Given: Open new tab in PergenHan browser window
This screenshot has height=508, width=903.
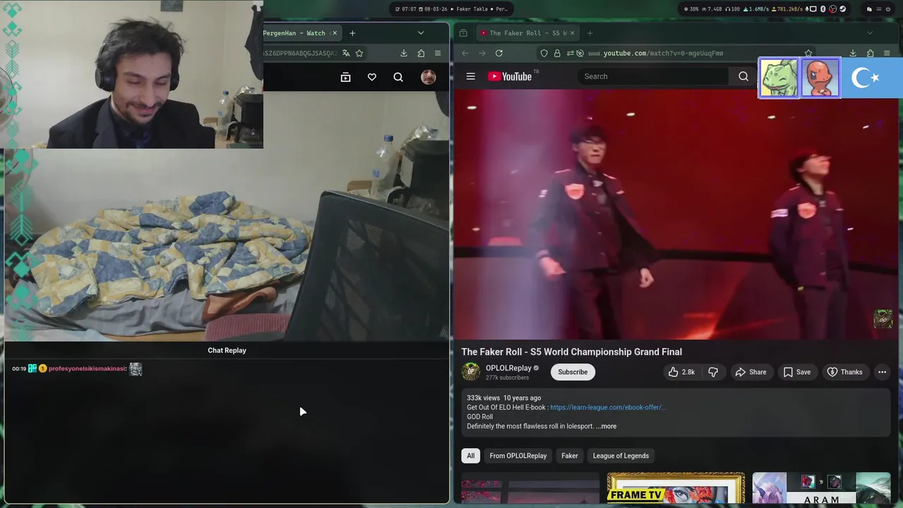Looking at the screenshot, I should (352, 33).
